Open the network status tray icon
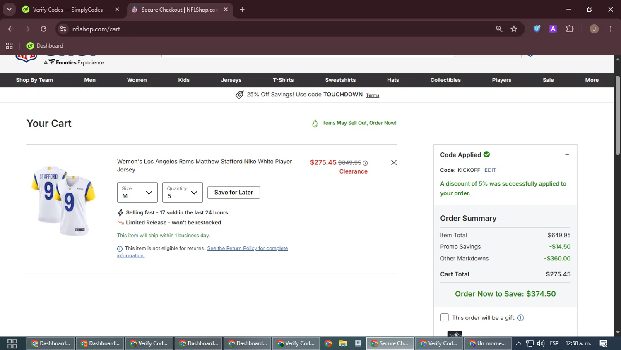Screen dimensions: 621x350 [530, 343]
